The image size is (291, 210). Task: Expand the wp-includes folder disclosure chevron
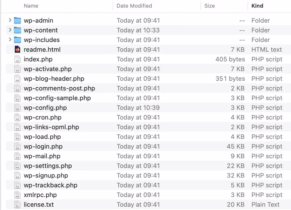coord(10,40)
